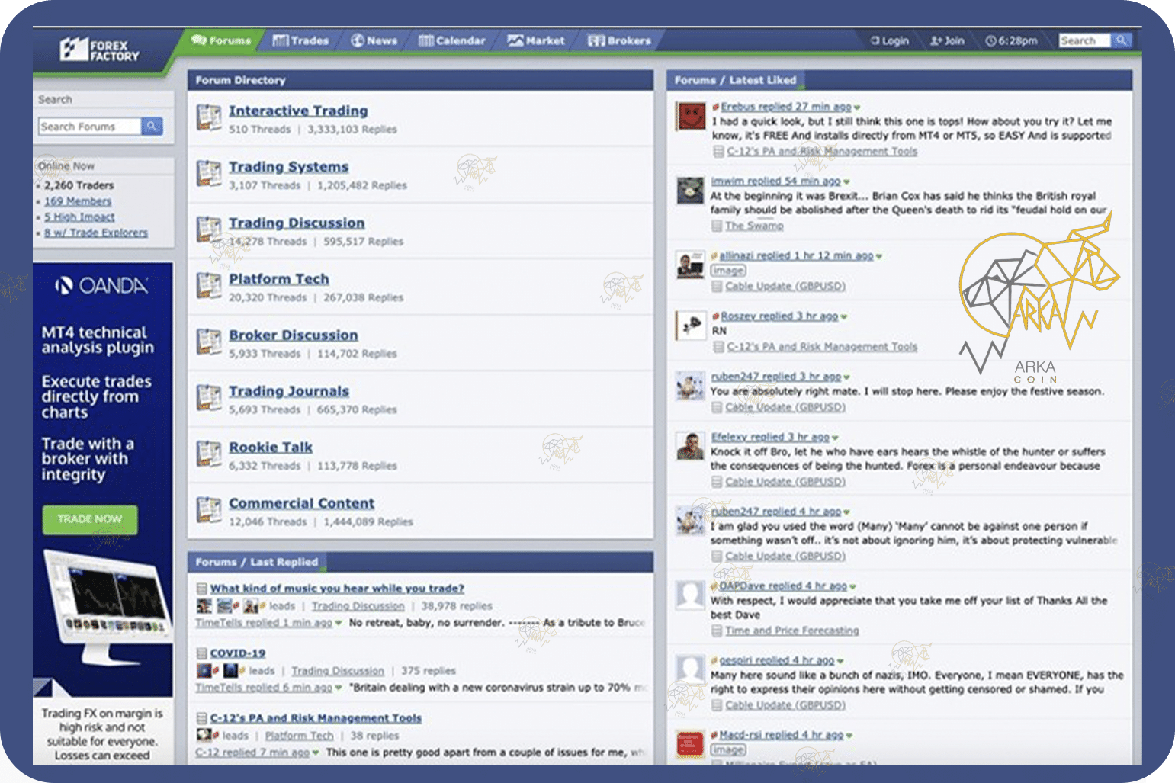Open Erebus's red avatar thumbnail
1175x783 pixels.
pos(691,117)
